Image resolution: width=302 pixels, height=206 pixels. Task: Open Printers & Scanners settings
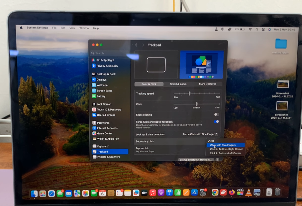point(108,157)
